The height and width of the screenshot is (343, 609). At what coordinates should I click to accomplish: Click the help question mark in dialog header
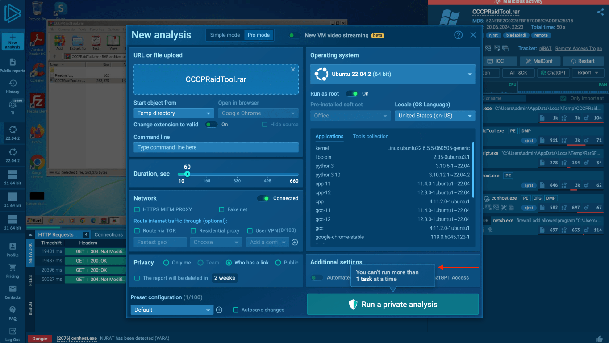[x=458, y=35]
